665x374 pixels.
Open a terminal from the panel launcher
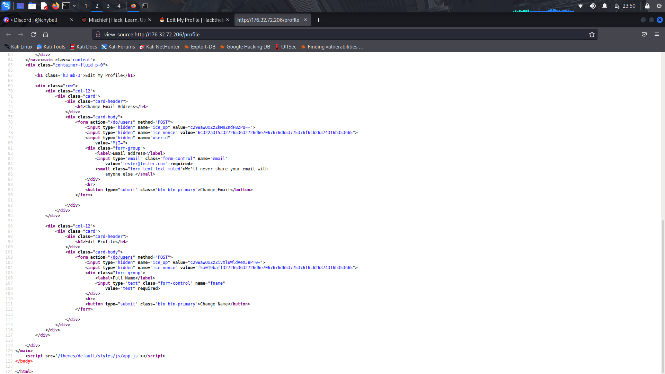coord(66,6)
